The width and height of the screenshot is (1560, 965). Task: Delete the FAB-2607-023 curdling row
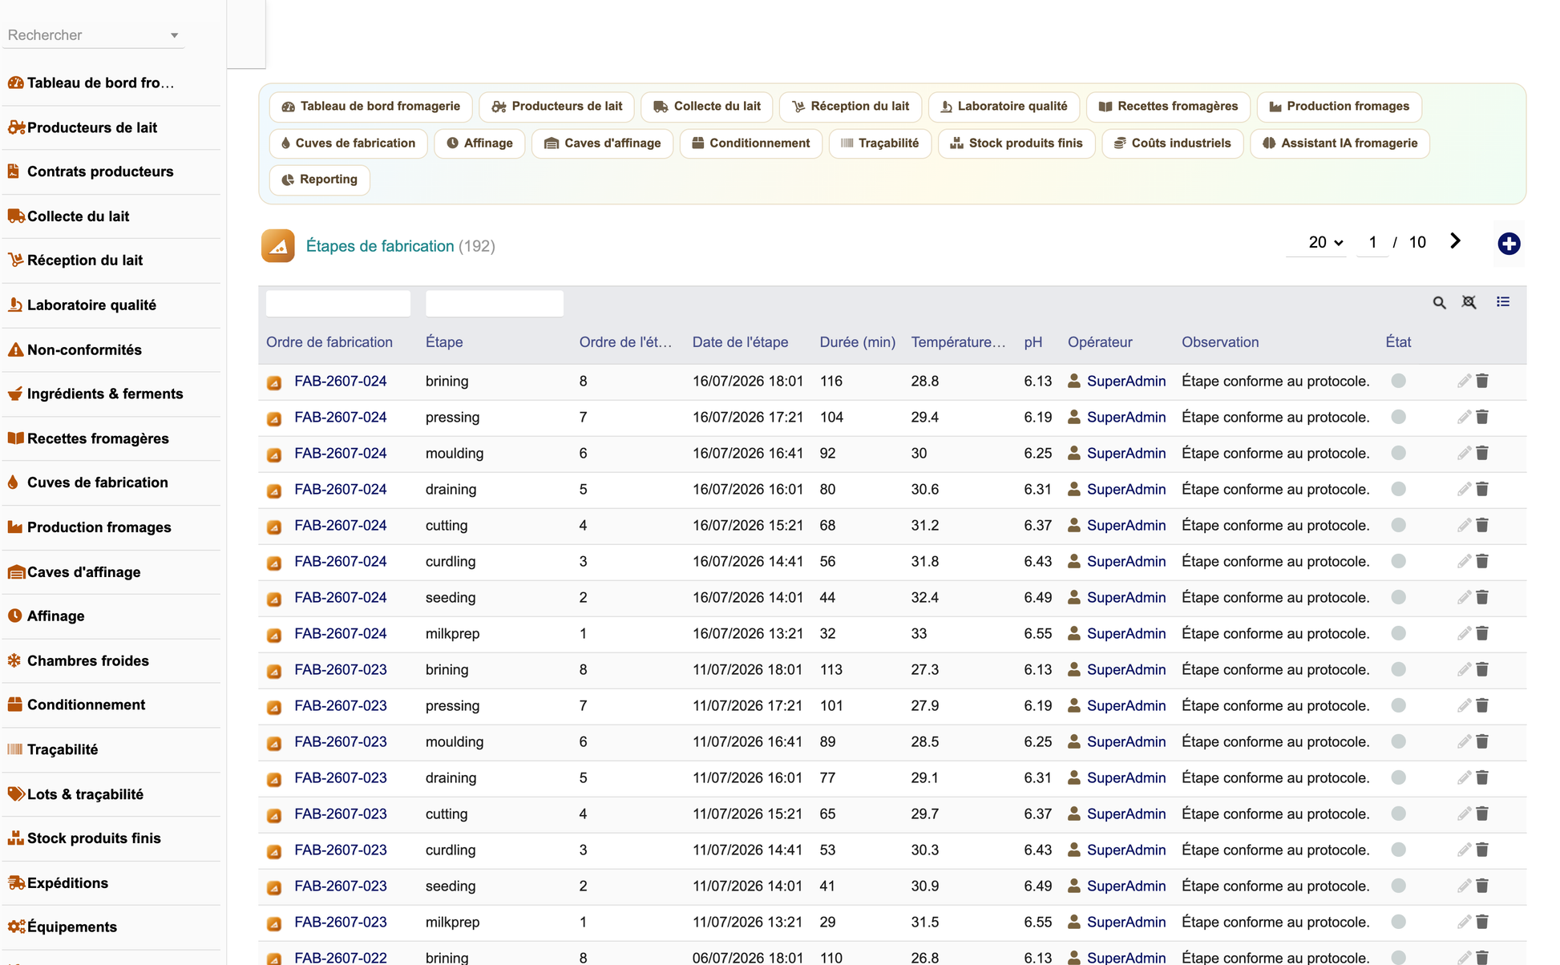tap(1482, 850)
